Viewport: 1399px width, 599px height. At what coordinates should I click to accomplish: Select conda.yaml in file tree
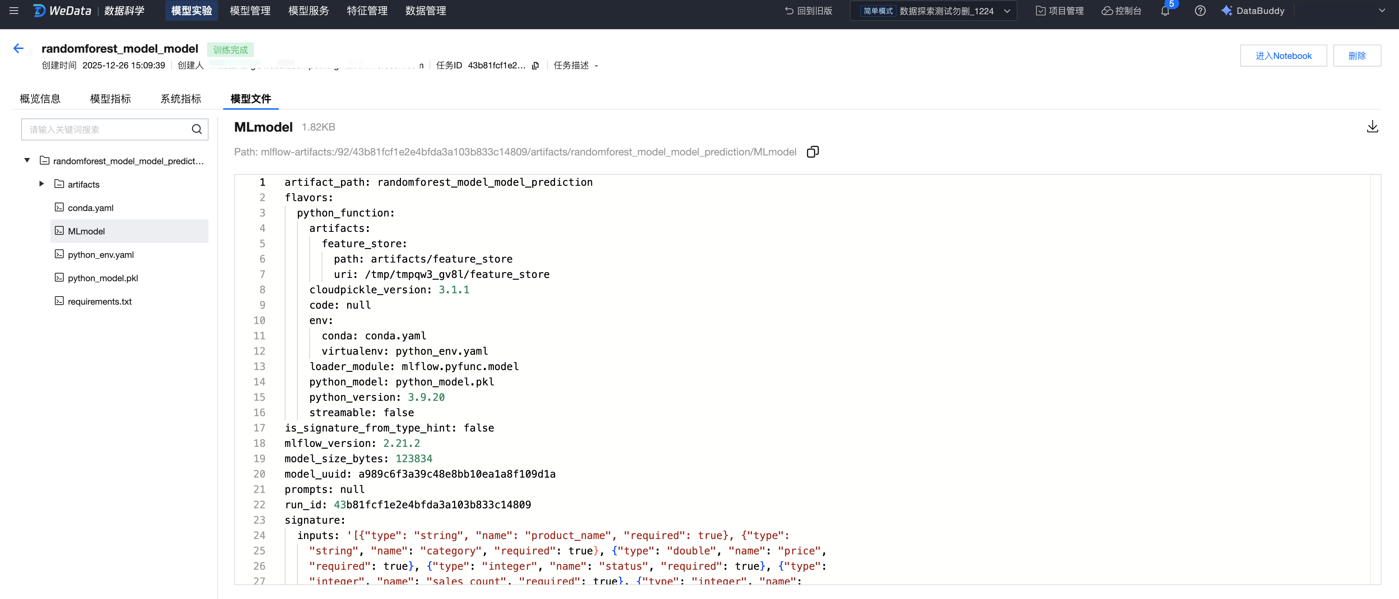click(x=90, y=208)
